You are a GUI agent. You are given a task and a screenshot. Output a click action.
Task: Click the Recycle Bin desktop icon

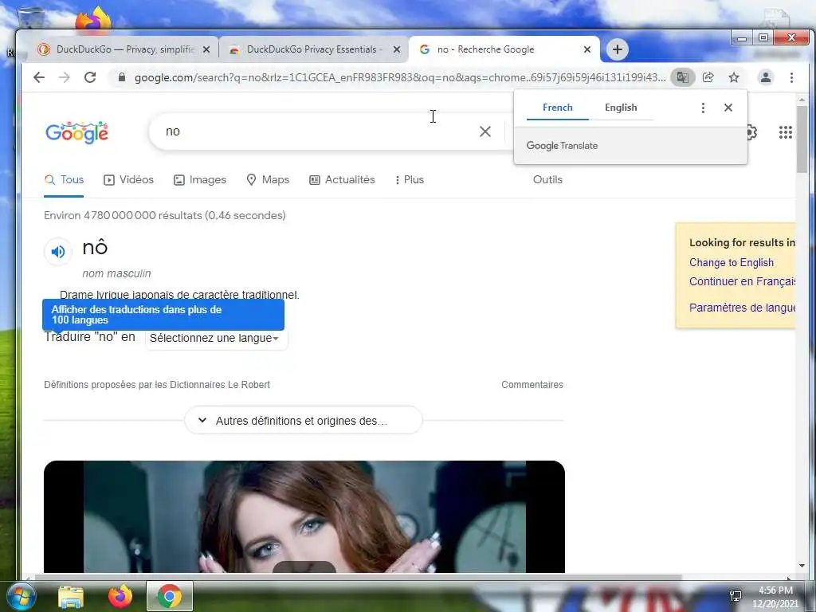31,19
